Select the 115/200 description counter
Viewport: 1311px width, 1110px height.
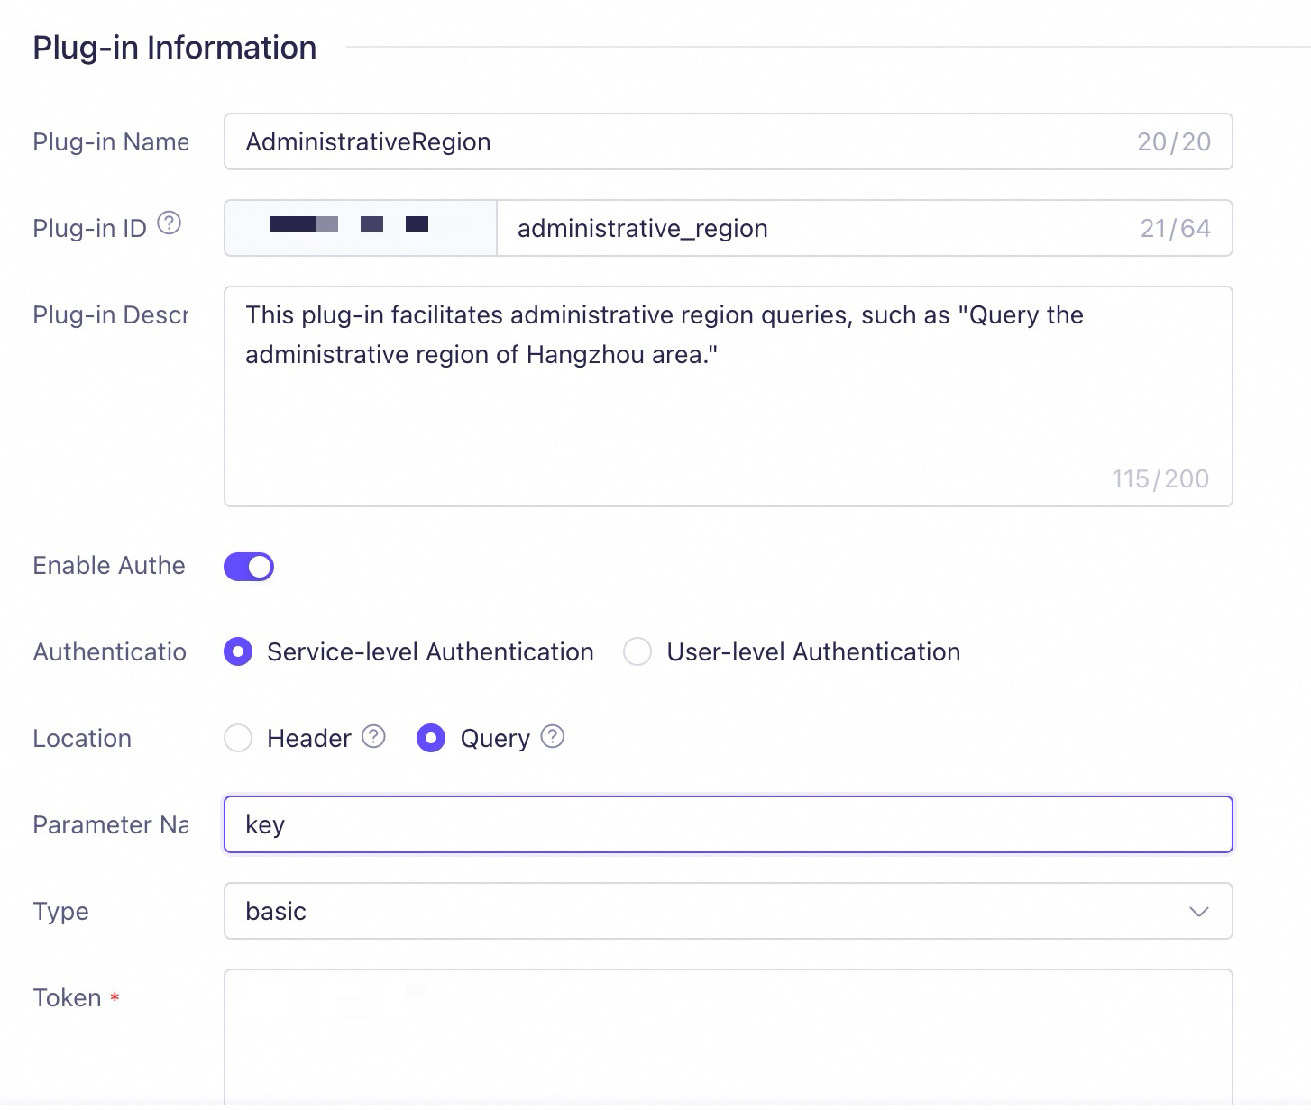point(1160,478)
